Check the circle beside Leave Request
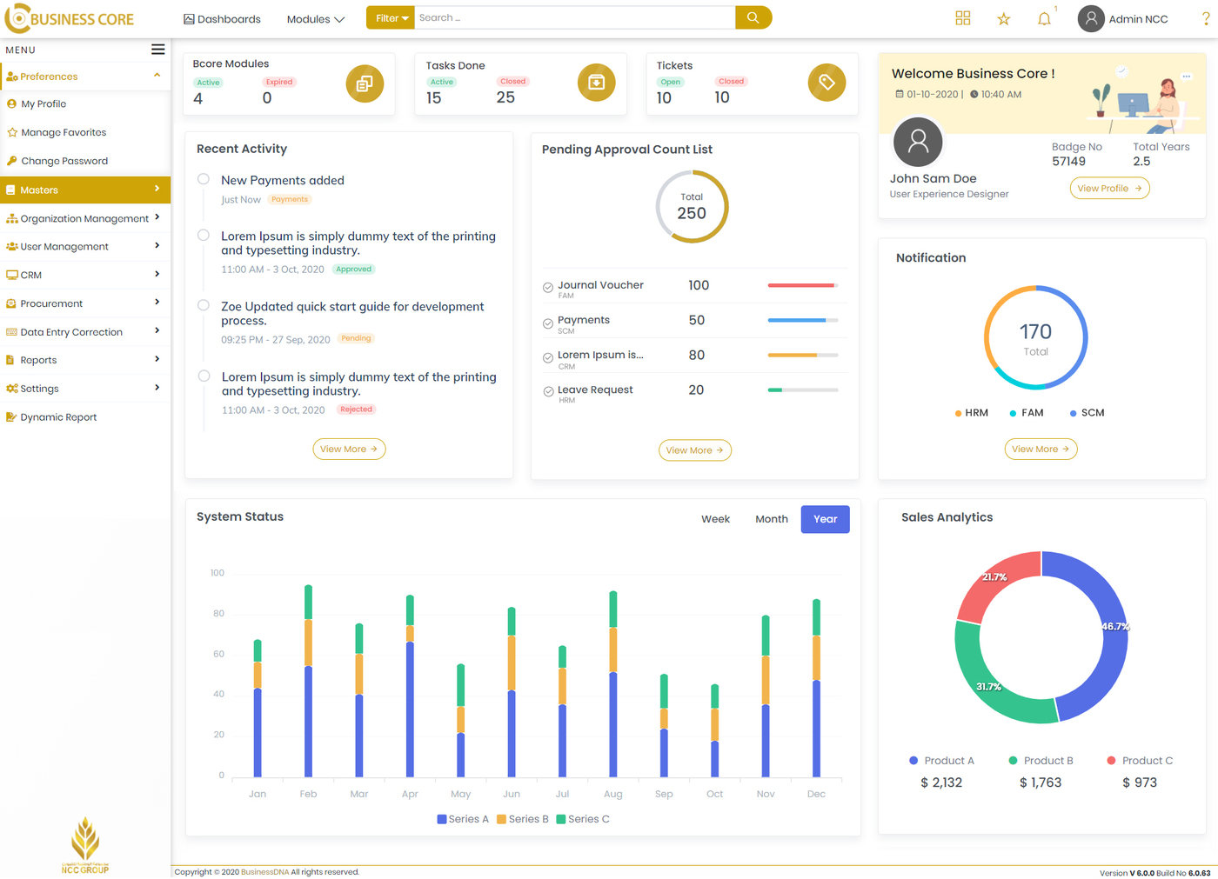The width and height of the screenshot is (1218, 879). point(547,391)
